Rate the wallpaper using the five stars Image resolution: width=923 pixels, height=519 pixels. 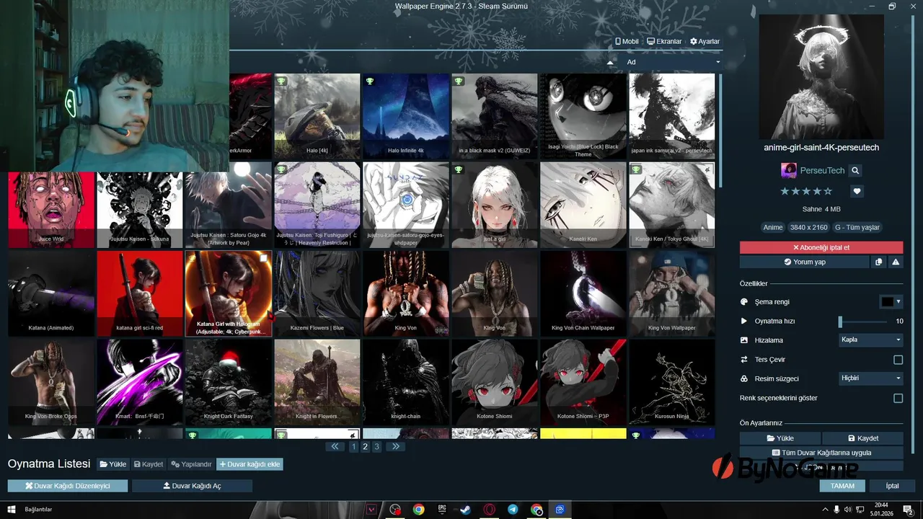(806, 192)
